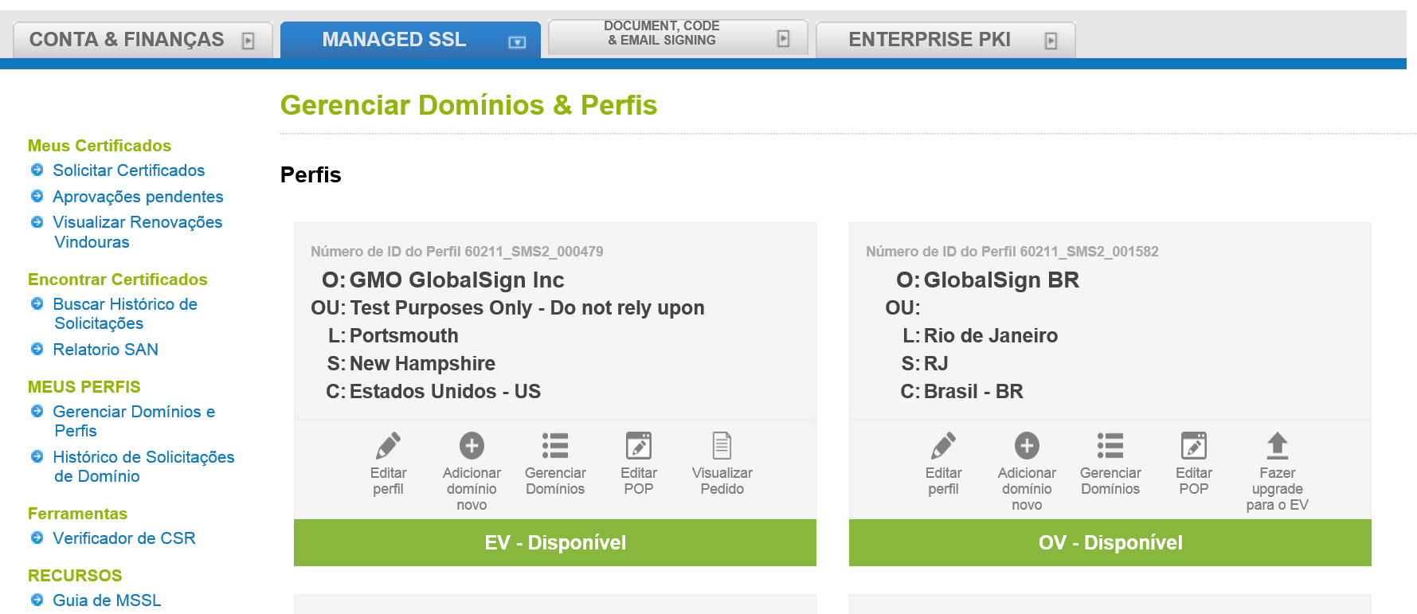Open the Solicitar Certificados link

128,170
